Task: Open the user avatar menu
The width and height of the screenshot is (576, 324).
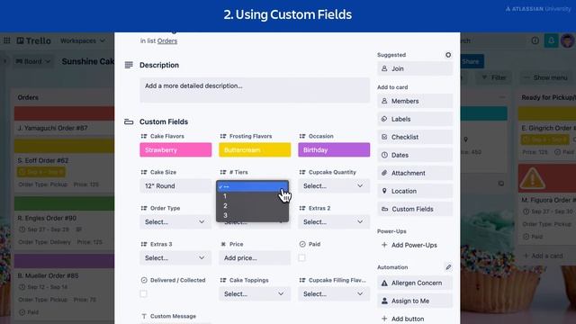Action: click(568, 40)
